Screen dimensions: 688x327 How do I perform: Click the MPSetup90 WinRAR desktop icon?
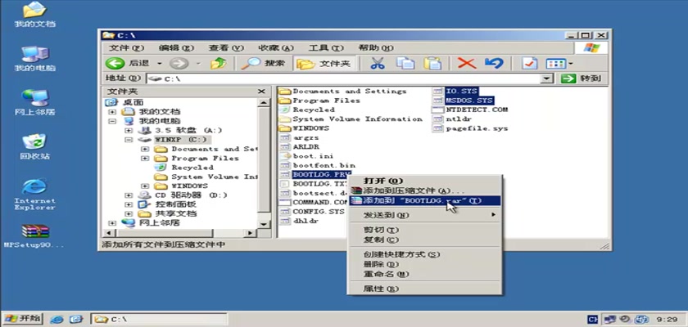click(34, 236)
